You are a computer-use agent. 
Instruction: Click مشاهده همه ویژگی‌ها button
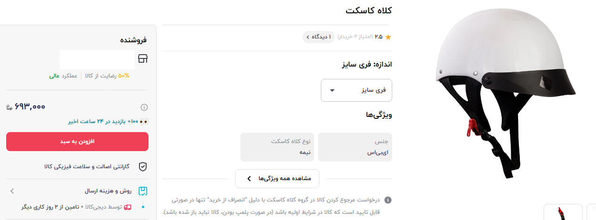coord(277,179)
